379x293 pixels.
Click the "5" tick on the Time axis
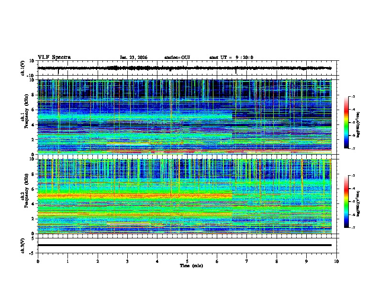pos(187,261)
